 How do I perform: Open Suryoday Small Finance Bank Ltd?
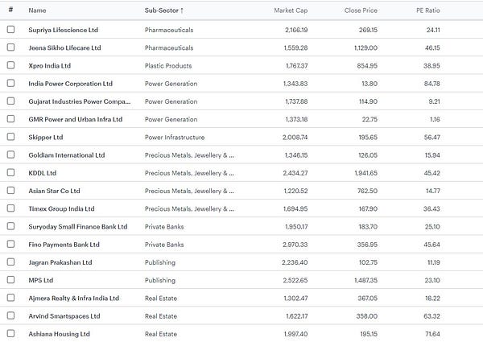pyautogui.click(x=77, y=226)
